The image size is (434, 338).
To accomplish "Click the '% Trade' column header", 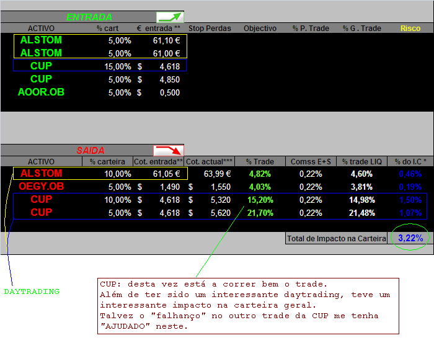I will 260,161.
